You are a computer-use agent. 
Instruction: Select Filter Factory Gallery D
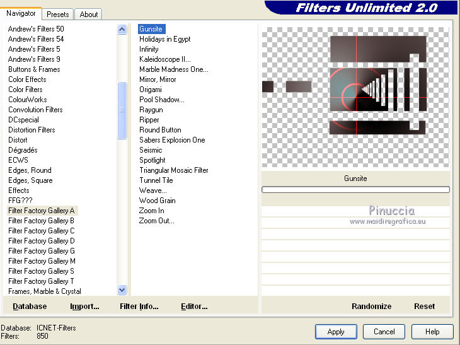pos(42,241)
